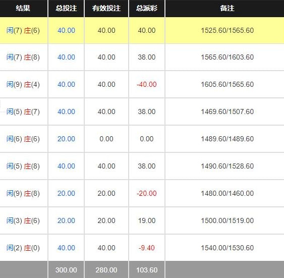This screenshot has height=278, width=284.
Task: Open the 40.00 bet link in 闲(2) 庄(0) row
Action: 66,248
